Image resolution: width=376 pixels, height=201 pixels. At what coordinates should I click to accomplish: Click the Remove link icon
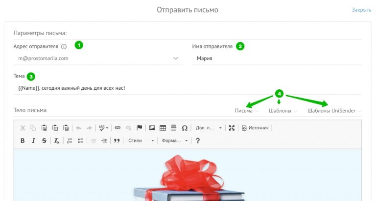pyautogui.click(x=128, y=128)
